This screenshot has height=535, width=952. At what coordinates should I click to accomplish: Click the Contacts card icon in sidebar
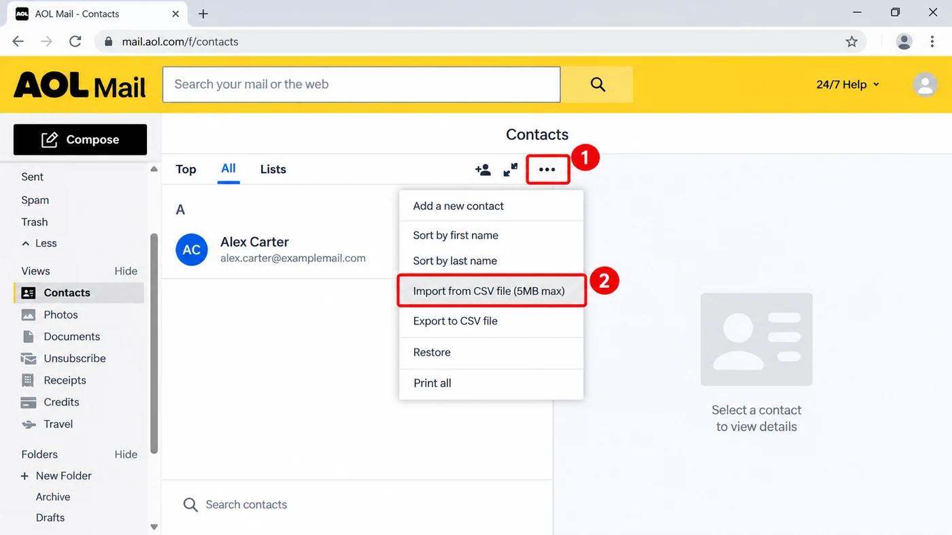tap(29, 293)
